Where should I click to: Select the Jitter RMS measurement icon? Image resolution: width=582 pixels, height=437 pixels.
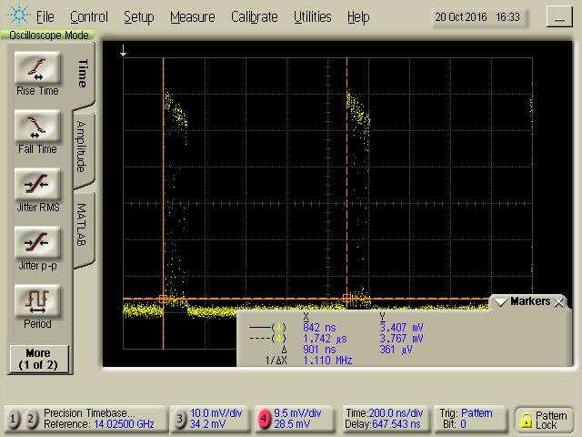pyautogui.click(x=37, y=185)
